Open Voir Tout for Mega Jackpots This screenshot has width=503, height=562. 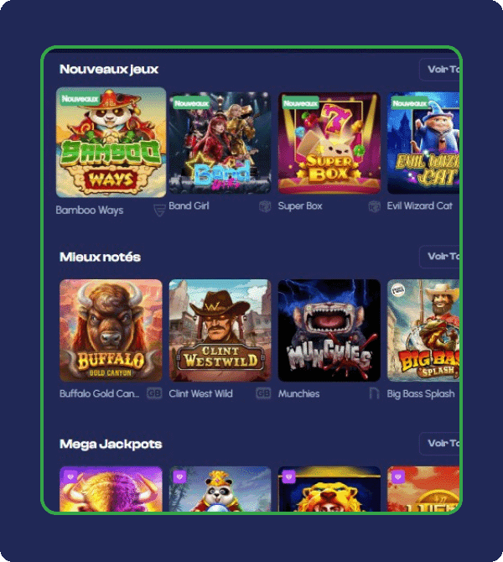[440, 444]
